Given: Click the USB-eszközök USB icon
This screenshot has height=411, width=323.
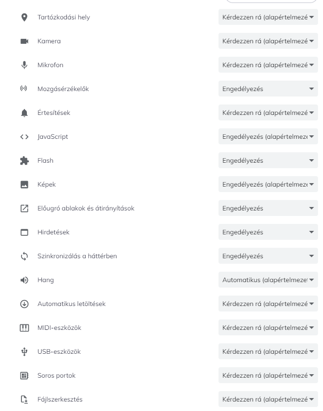Looking at the screenshot, I should [24, 352].
